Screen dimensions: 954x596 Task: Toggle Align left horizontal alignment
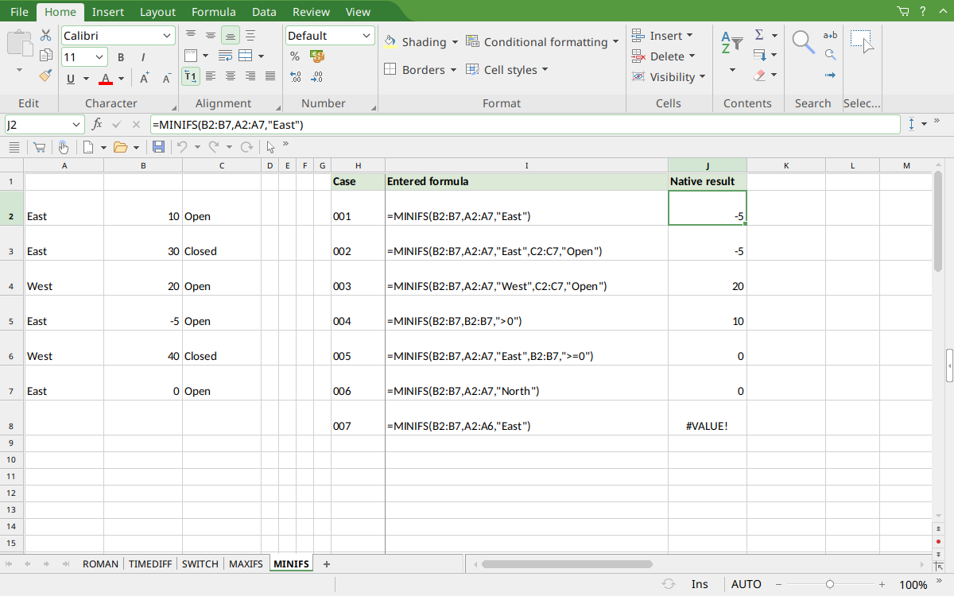(211, 76)
